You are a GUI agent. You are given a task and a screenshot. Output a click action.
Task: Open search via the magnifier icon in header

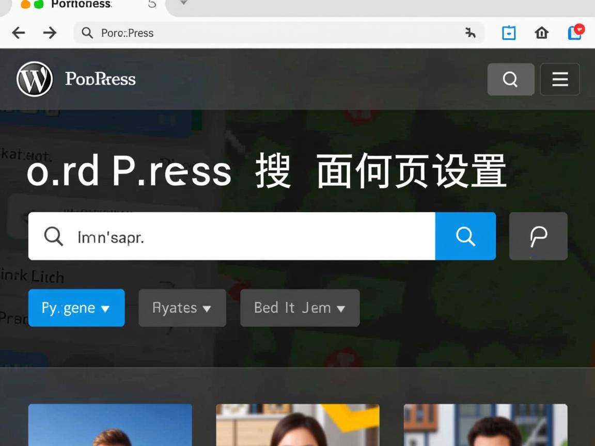(x=510, y=79)
